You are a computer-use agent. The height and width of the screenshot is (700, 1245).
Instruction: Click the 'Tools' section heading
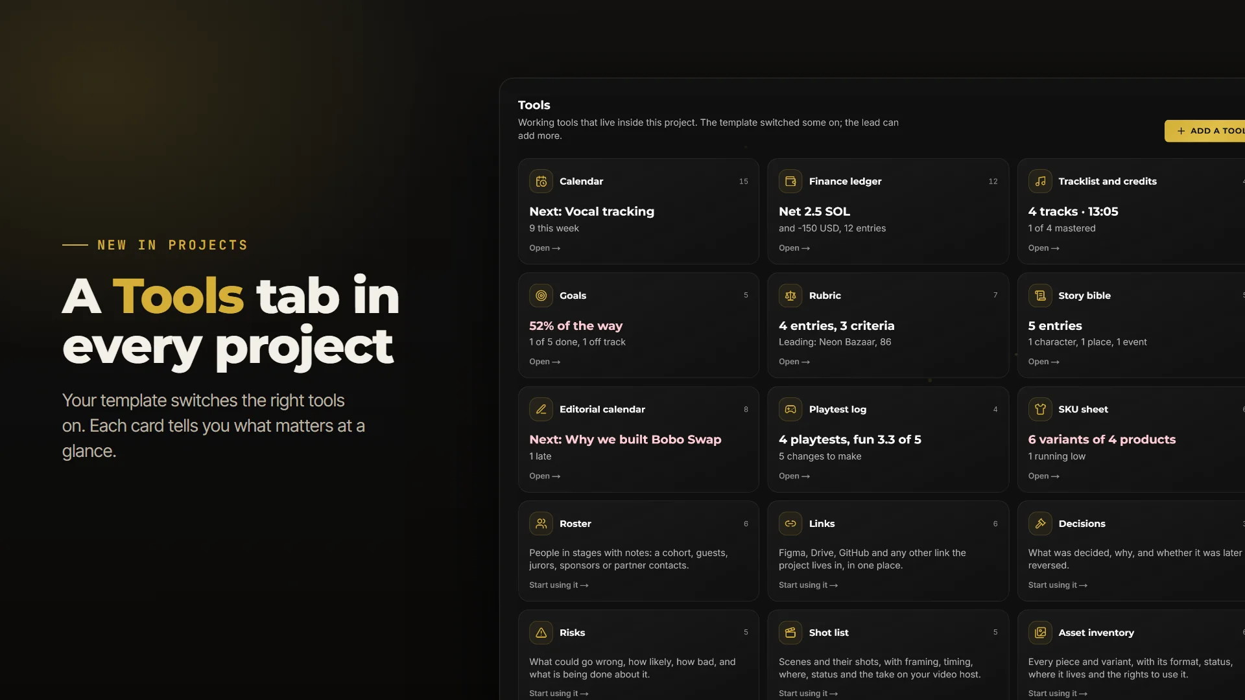click(x=534, y=105)
